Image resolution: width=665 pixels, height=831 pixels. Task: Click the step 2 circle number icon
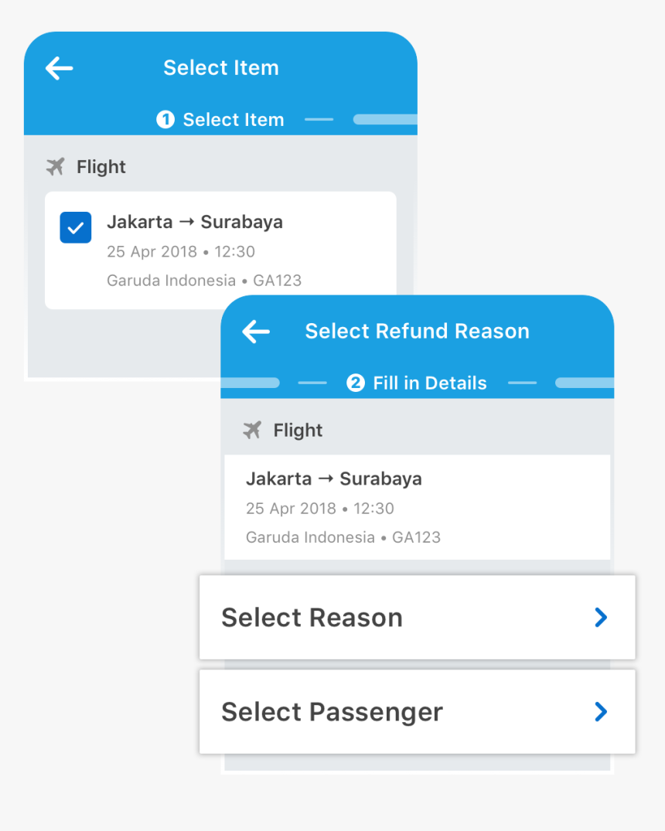[x=355, y=383]
